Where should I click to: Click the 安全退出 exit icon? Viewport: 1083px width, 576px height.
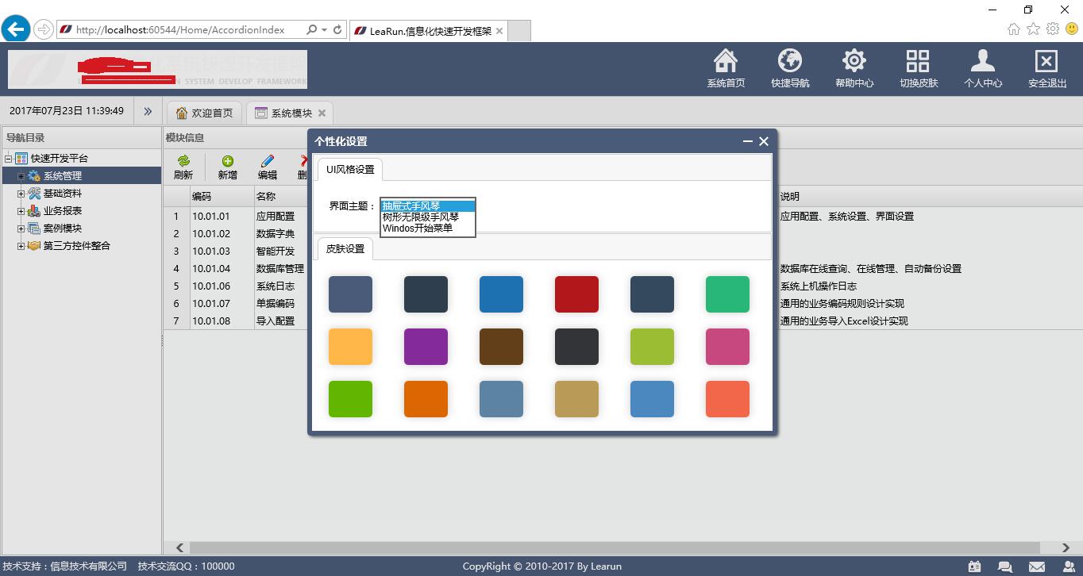(x=1046, y=62)
